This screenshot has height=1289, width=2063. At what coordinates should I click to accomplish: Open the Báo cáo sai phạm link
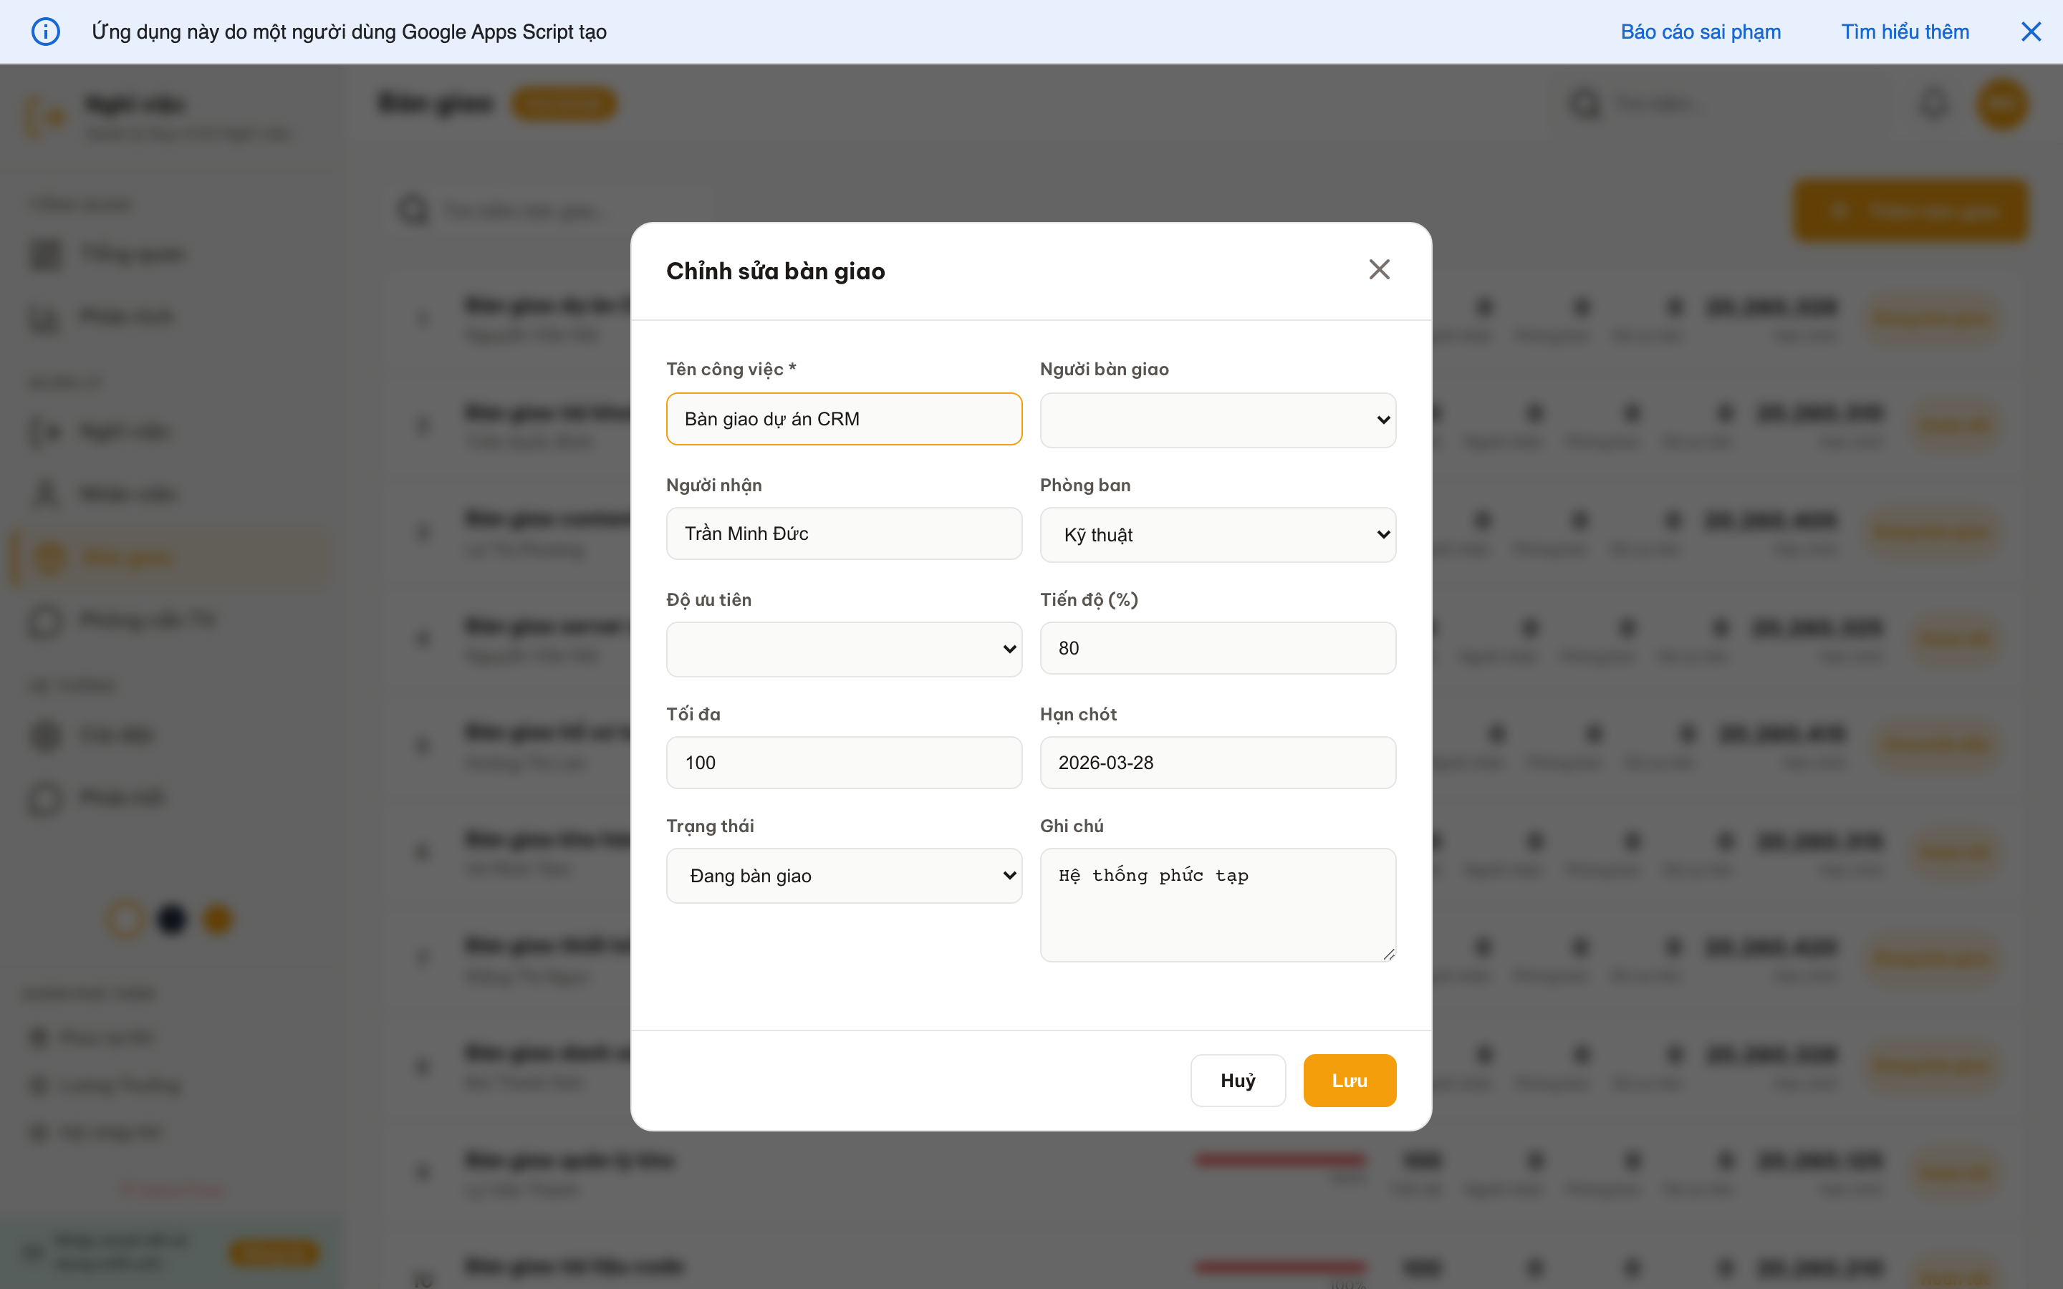coord(1701,31)
